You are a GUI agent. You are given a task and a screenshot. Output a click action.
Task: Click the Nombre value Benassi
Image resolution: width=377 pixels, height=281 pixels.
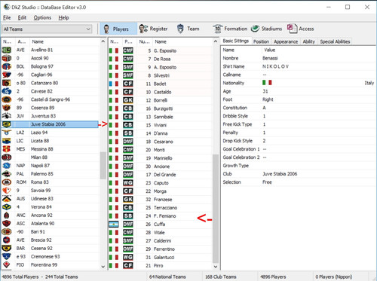270,58
